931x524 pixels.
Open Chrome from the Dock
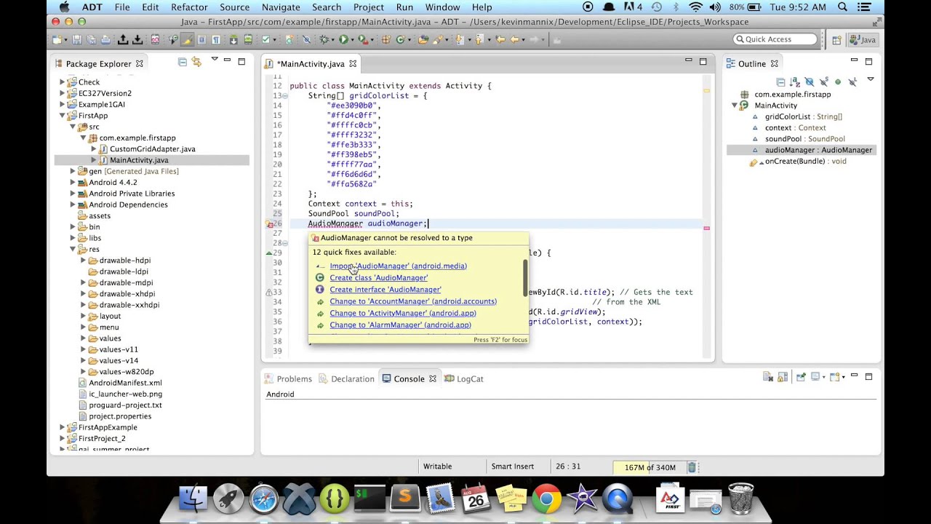546,499
